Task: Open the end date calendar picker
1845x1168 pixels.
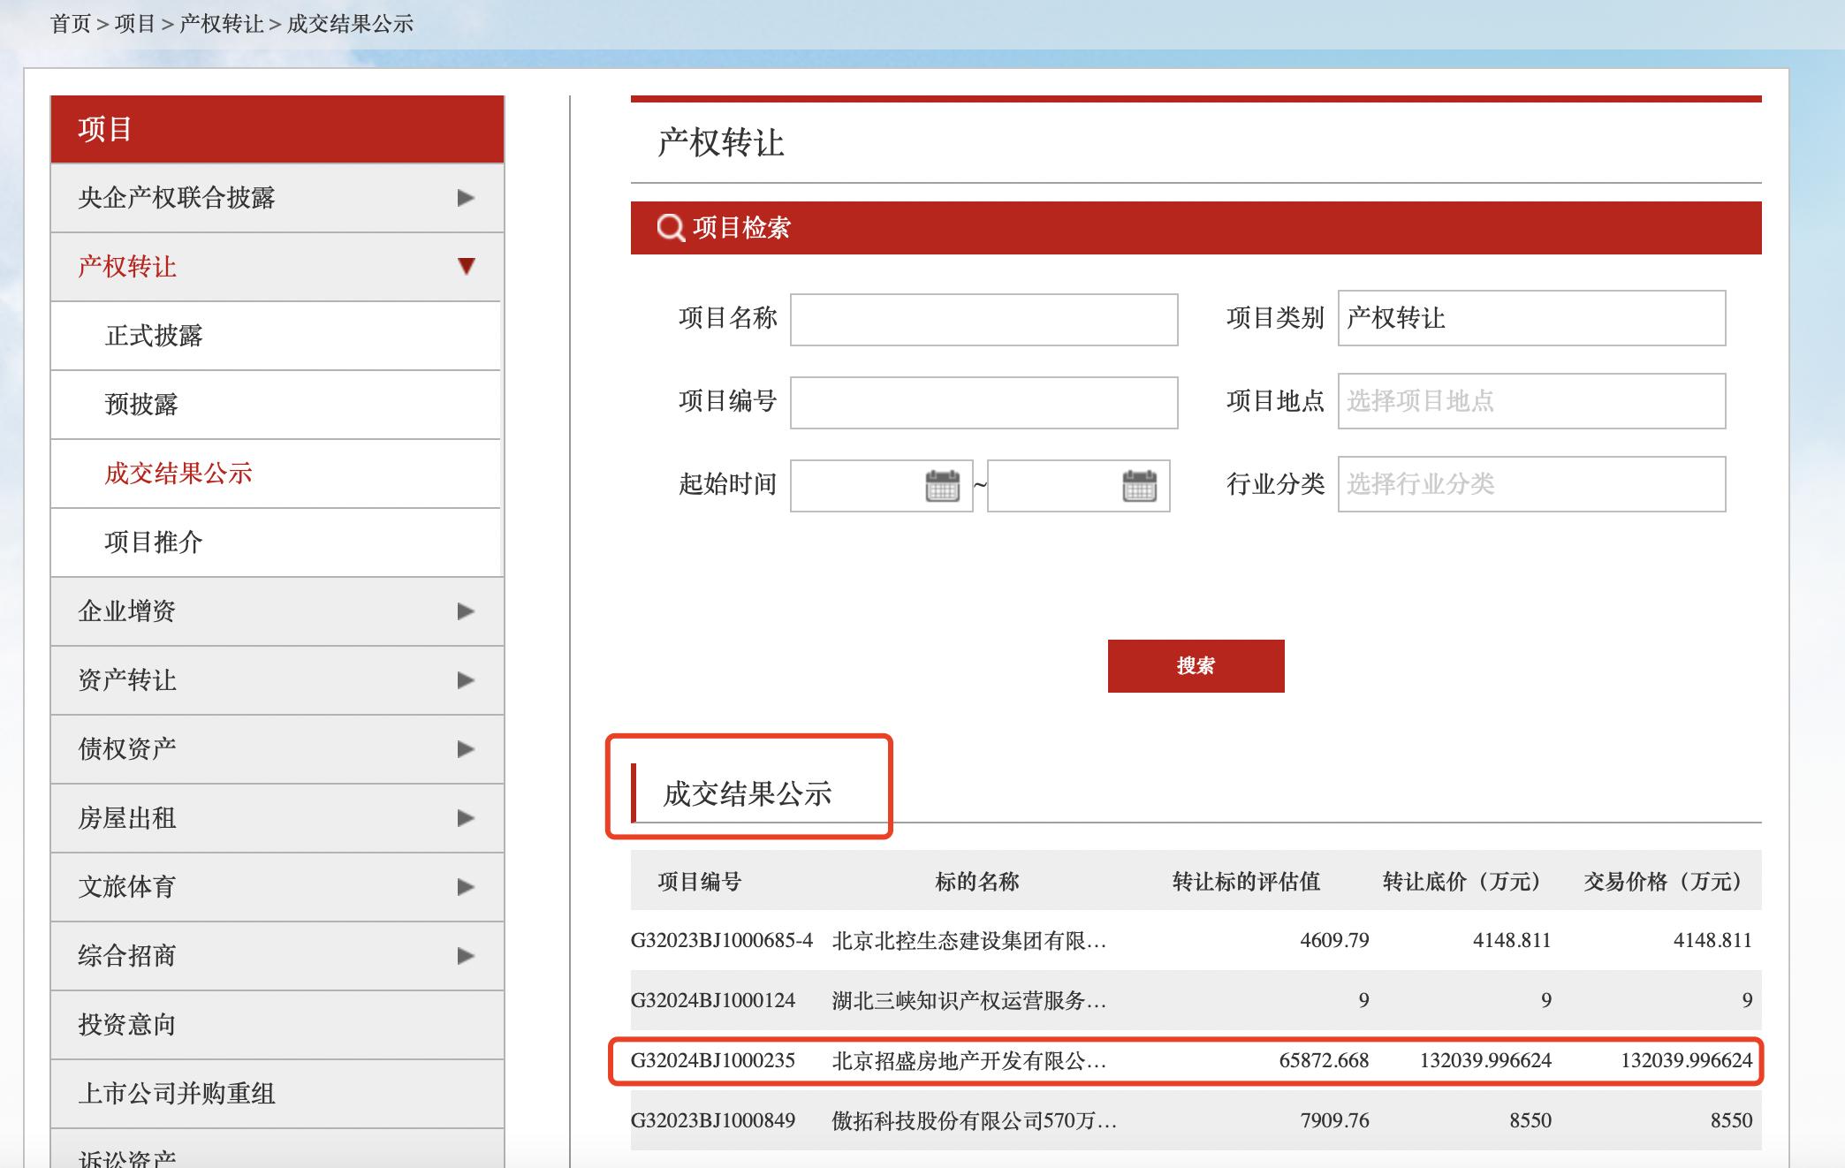Action: 1139,486
